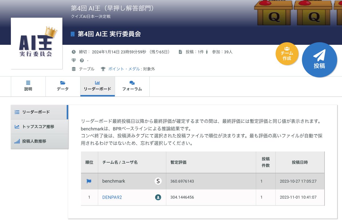Open the フォーラム tab
The width and height of the screenshot is (342, 222).
[132, 86]
